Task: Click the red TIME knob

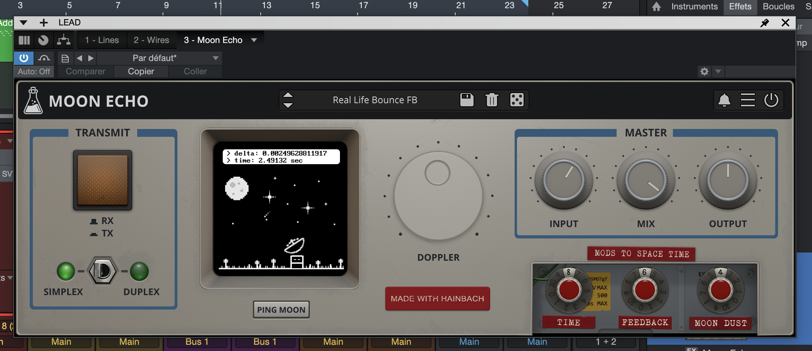Action: 569,290
